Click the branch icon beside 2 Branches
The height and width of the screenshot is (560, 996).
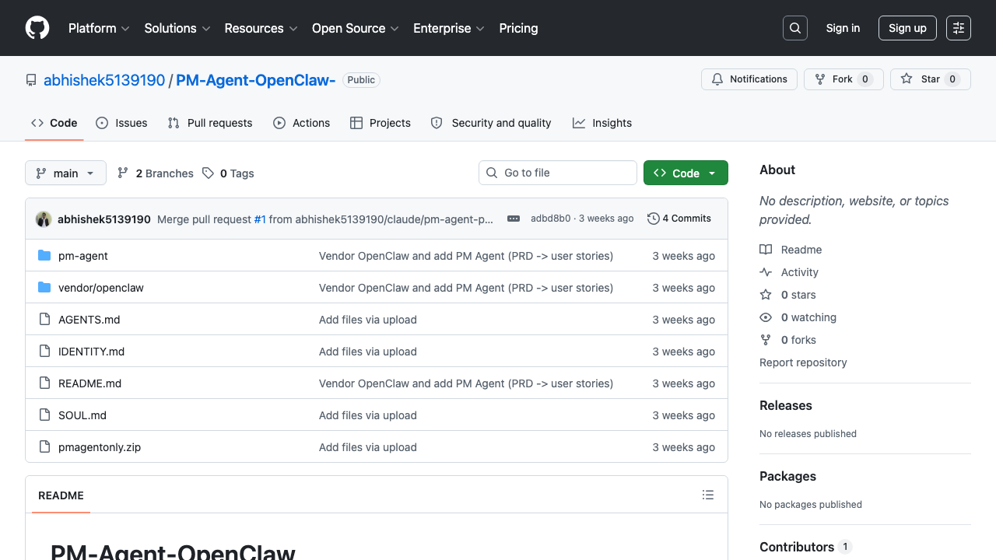pos(123,173)
